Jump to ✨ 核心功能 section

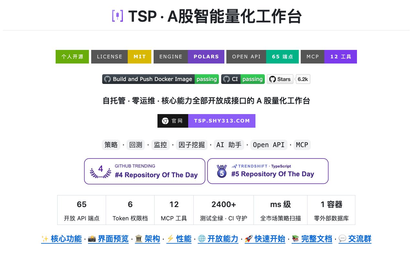point(61,239)
